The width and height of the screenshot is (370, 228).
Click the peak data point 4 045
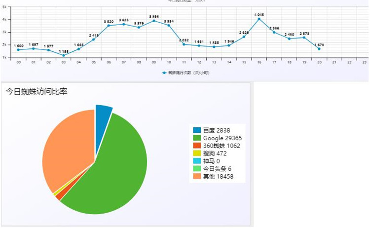click(259, 19)
